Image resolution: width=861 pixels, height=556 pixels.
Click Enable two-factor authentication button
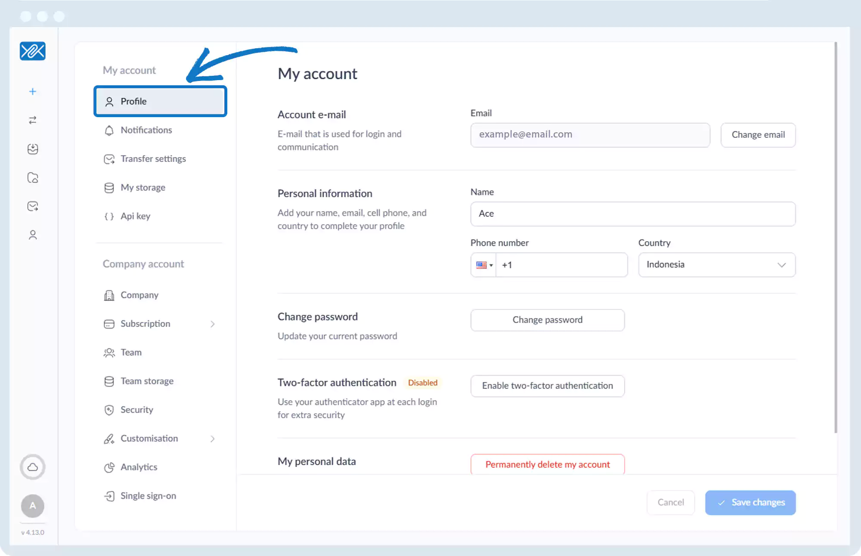[547, 386]
